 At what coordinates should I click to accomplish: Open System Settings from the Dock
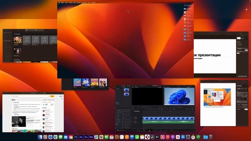point(188,137)
